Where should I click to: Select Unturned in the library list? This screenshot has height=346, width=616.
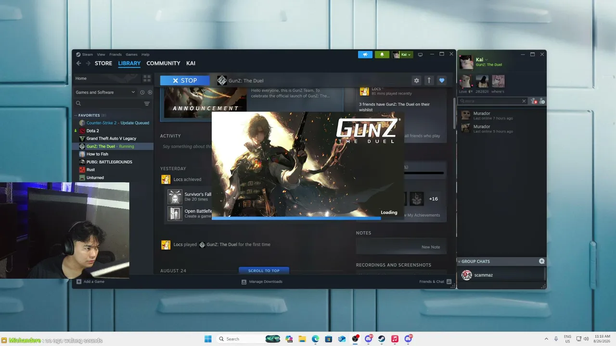(x=114, y=178)
